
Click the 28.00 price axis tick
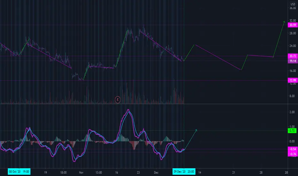coord(293,33)
